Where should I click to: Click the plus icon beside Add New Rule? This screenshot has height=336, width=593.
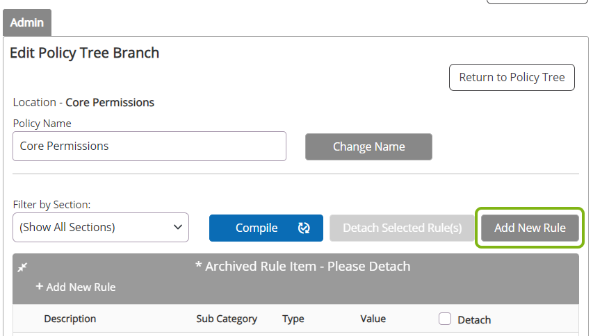[40, 287]
